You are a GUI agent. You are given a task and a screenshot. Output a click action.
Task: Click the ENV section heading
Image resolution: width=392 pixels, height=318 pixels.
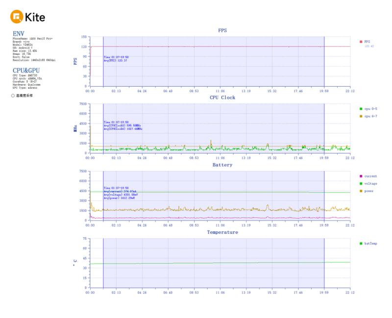[x=18, y=33]
